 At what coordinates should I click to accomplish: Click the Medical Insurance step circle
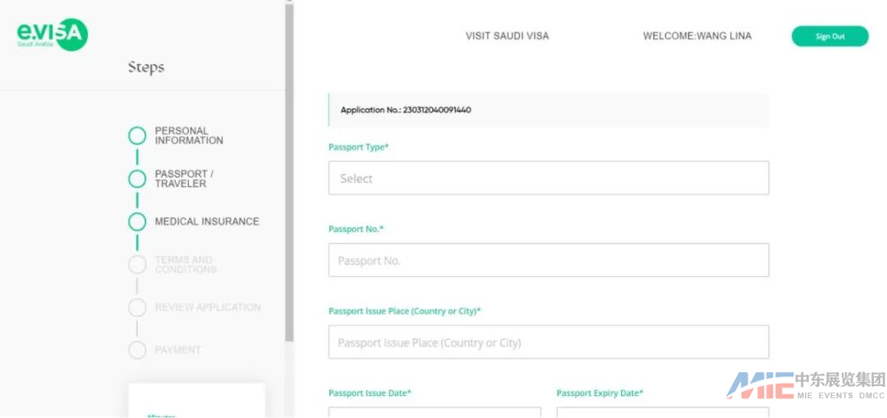tap(137, 221)
